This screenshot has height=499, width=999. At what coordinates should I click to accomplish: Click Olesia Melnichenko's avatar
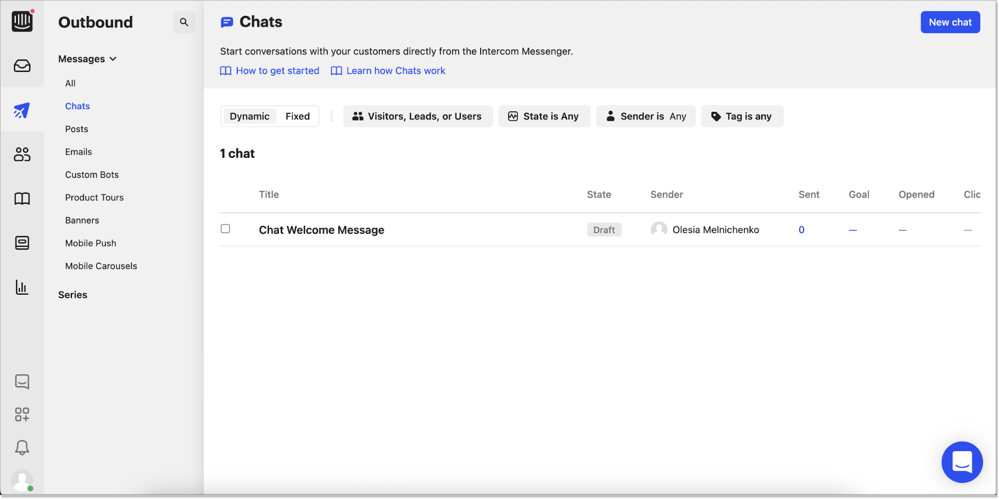(x=659, y=230)
